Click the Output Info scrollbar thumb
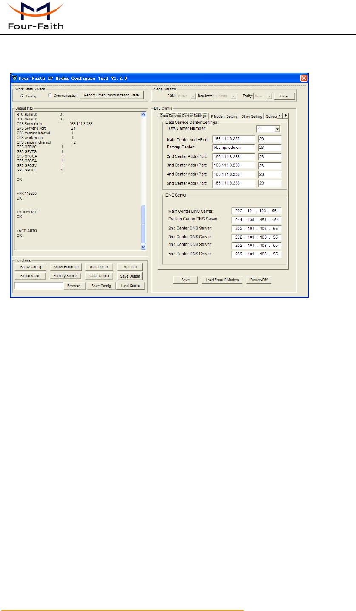 tap(143, 224)
